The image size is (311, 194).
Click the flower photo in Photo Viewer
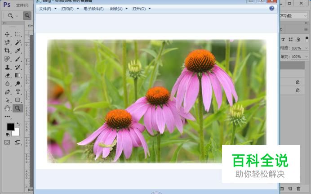tap(156, 101)
